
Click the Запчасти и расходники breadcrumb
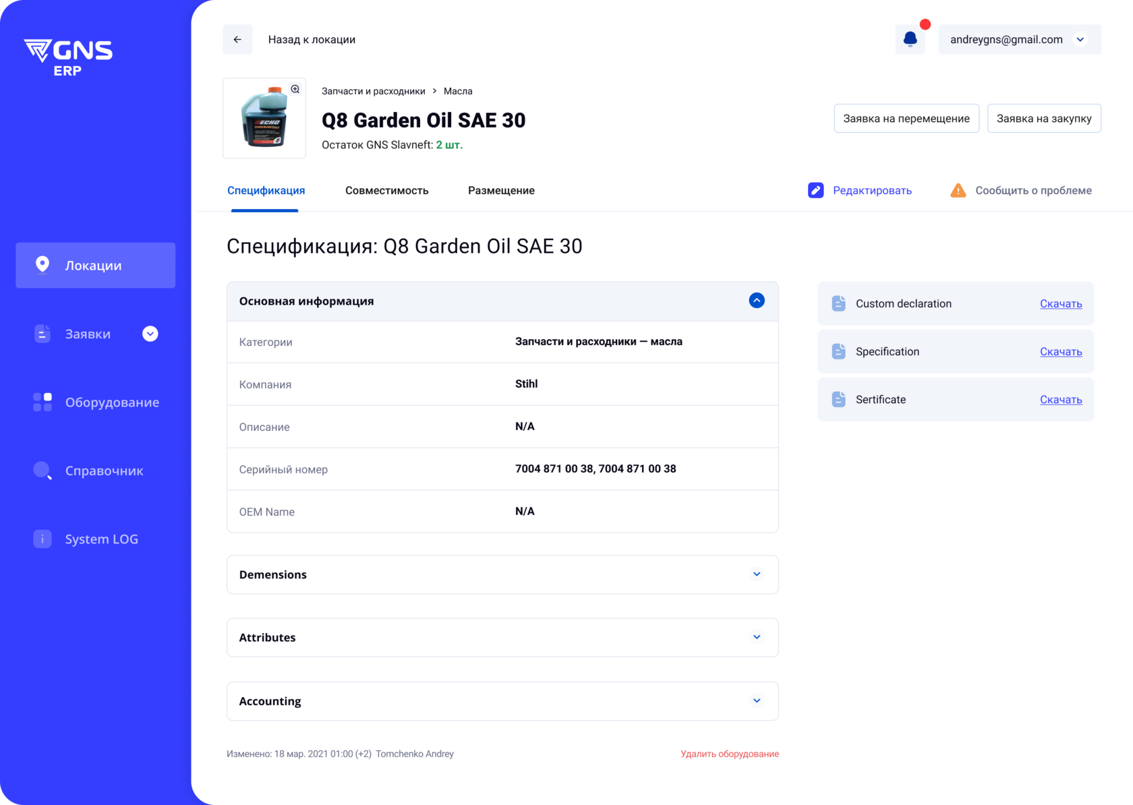pyautogui.click(x=373, y=91)
